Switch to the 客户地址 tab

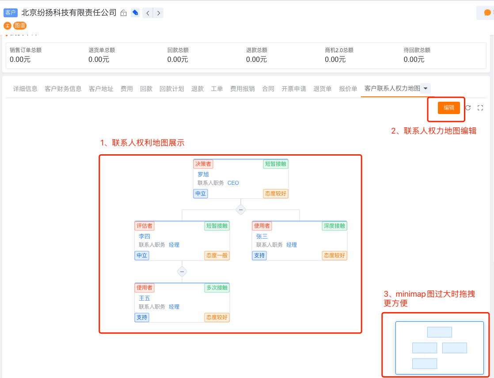pyautogui.click(x=101, y=89)
